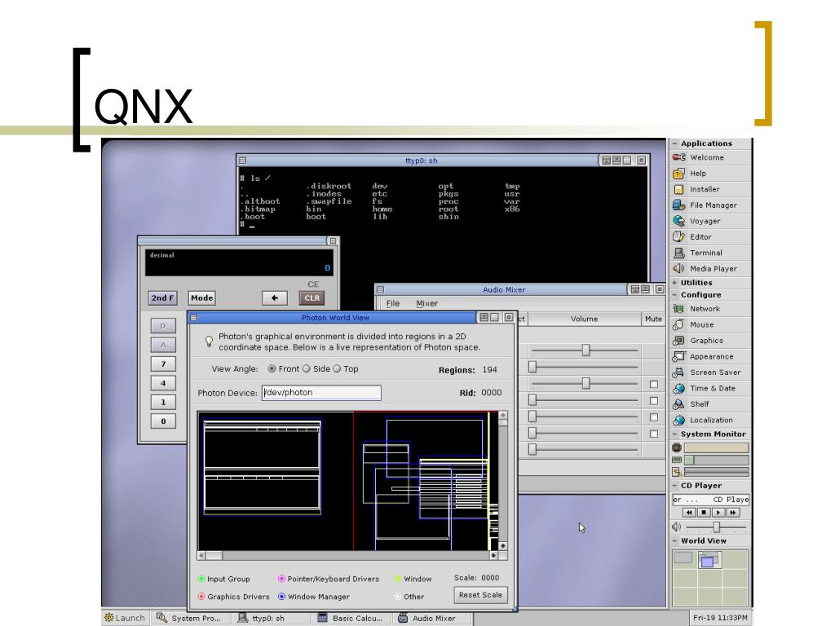This screenshot has width=835, height=626.
Task: Switch to Audio Mixer taskbar item
Action: point(432,618)
